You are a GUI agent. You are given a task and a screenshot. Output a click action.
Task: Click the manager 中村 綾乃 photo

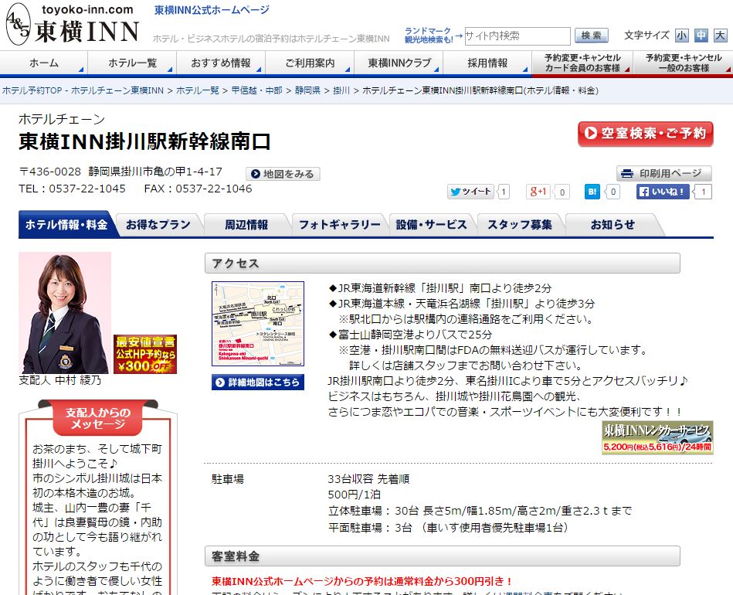(65, 313)
